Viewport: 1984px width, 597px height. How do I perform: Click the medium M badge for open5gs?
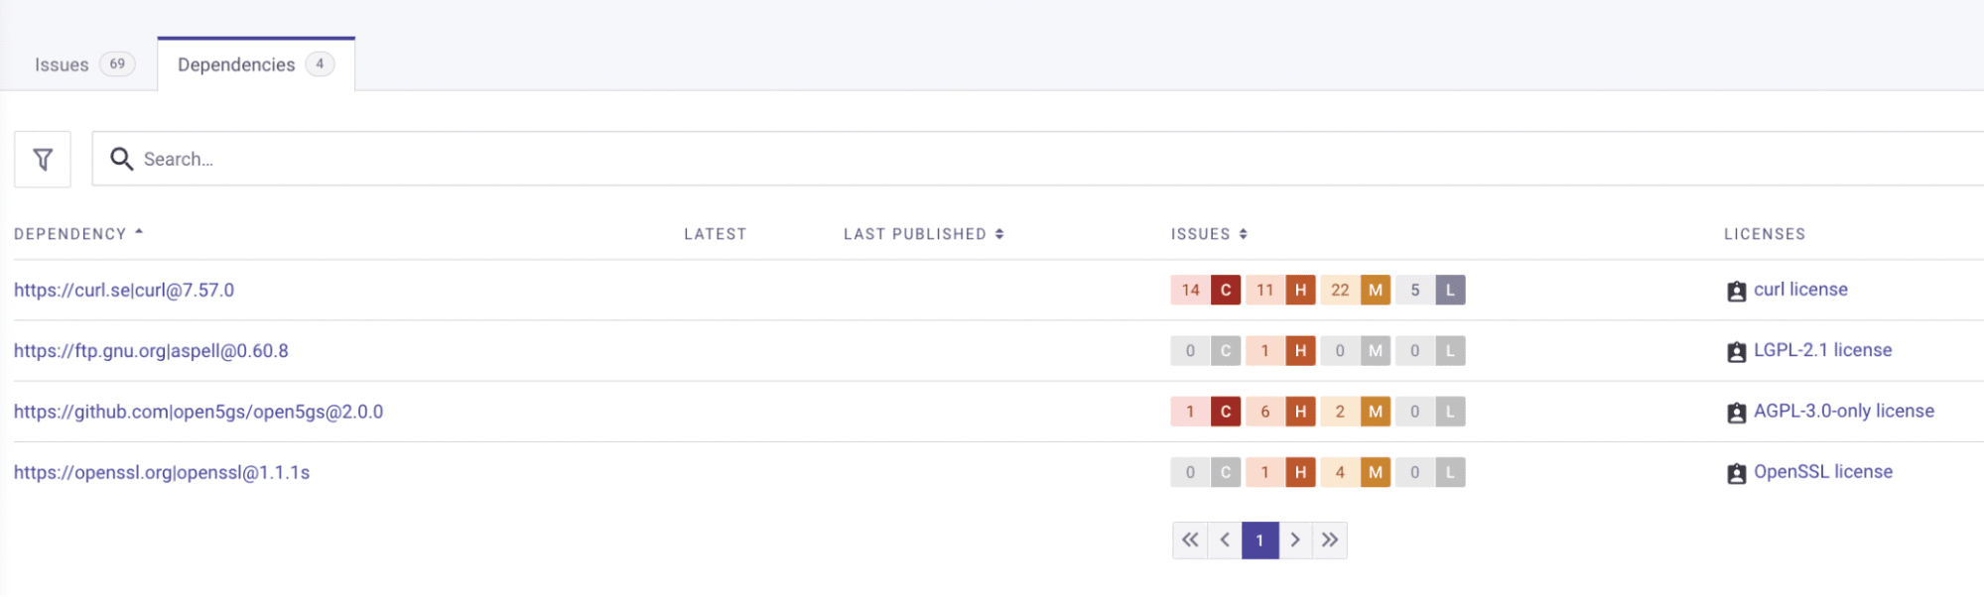pos(1376,412)
